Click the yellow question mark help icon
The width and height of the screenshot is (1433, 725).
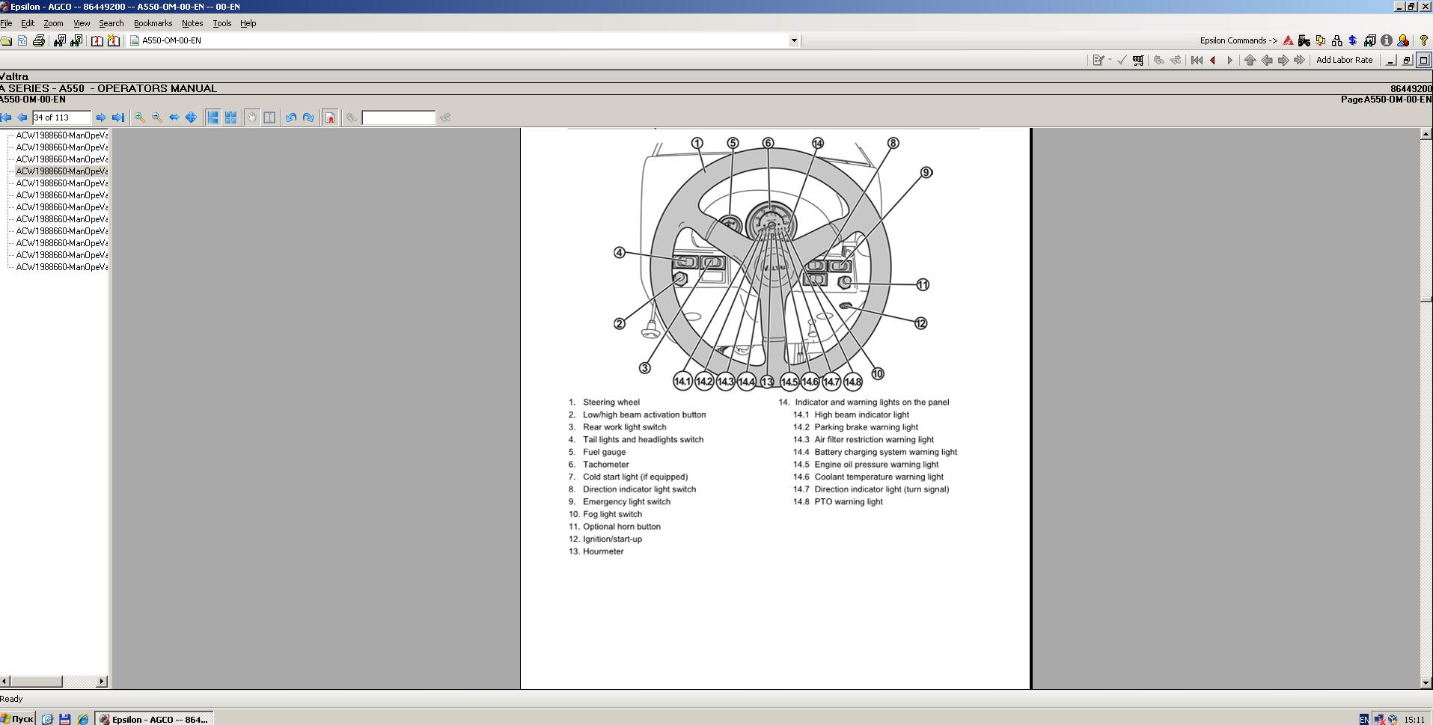coord(1423,40)
